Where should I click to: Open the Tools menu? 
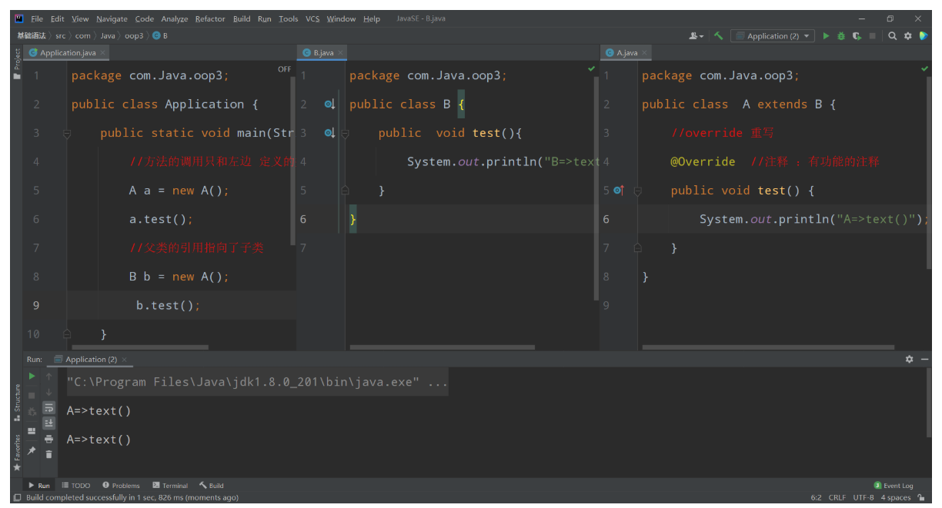coord(289,18)
